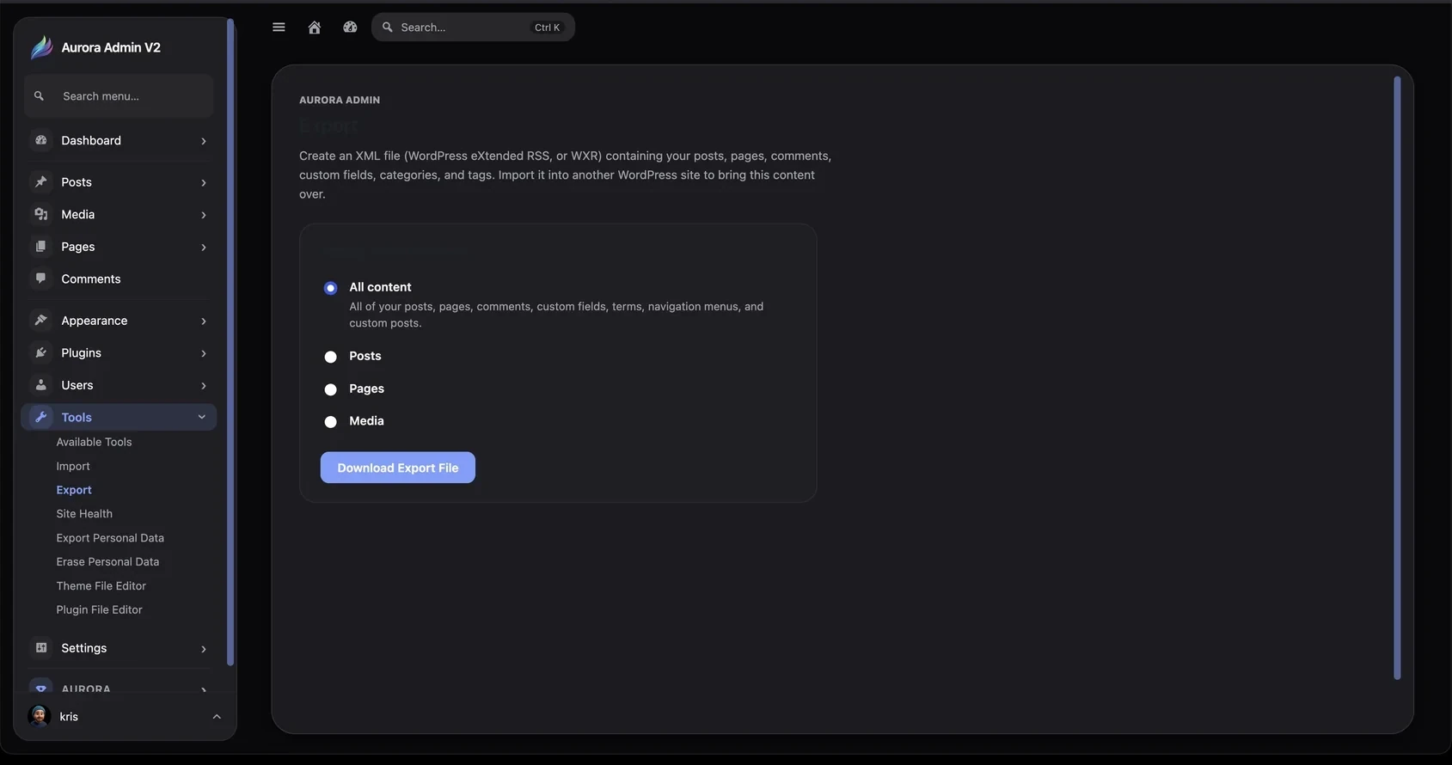Select the All content radio button
This screenshot has height=765, width=1452.
pos(330,288)
